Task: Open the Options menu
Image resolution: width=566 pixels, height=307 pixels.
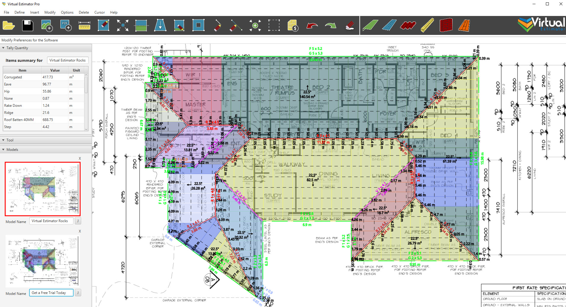Action: point(67,12)
